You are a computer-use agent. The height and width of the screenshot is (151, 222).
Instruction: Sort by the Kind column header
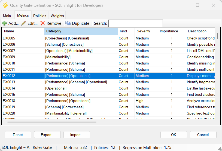(126, 31)
